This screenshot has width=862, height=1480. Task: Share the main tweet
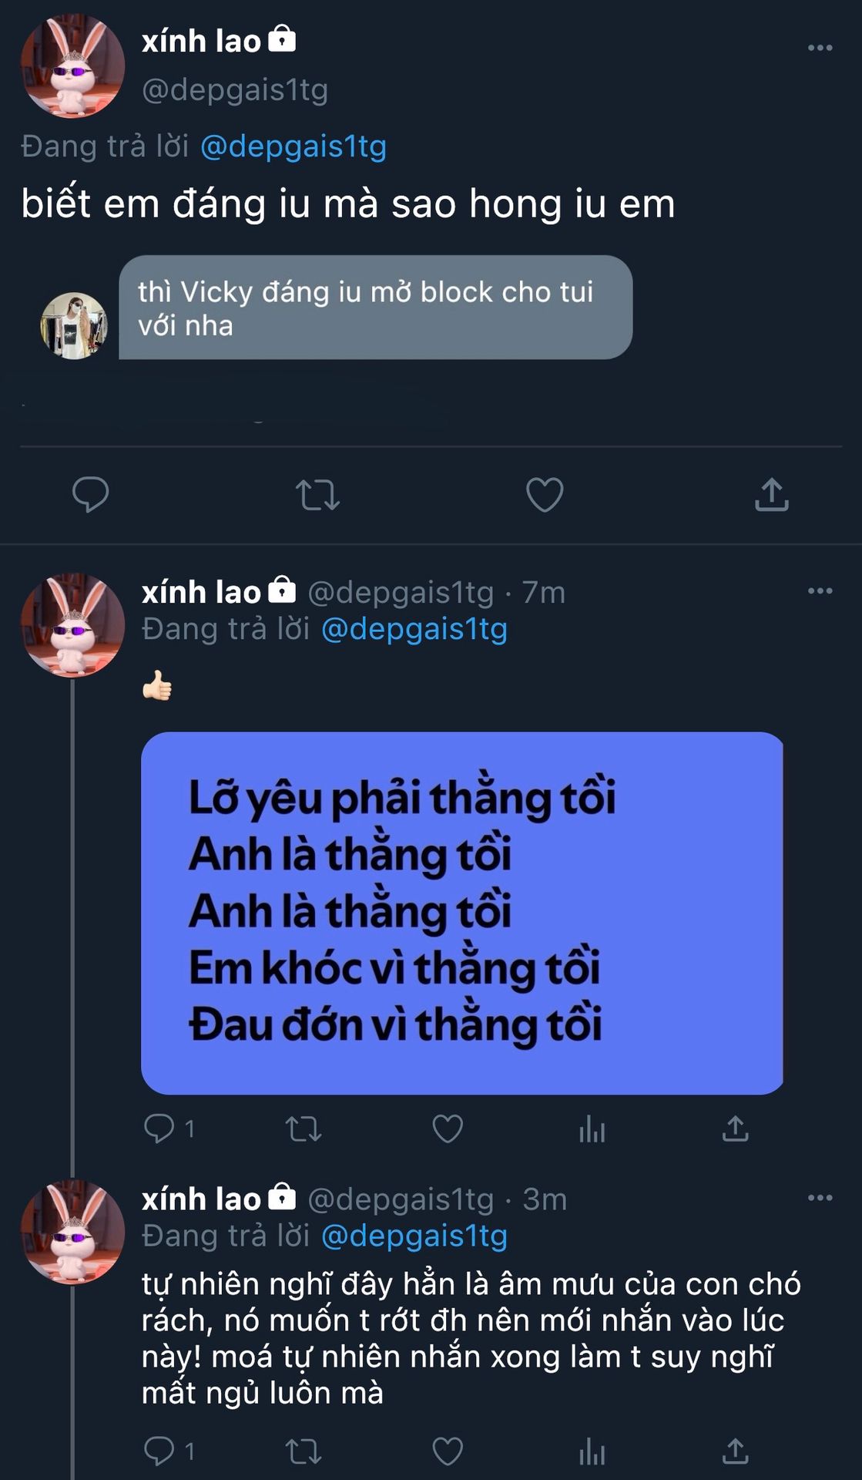(771, 495)
